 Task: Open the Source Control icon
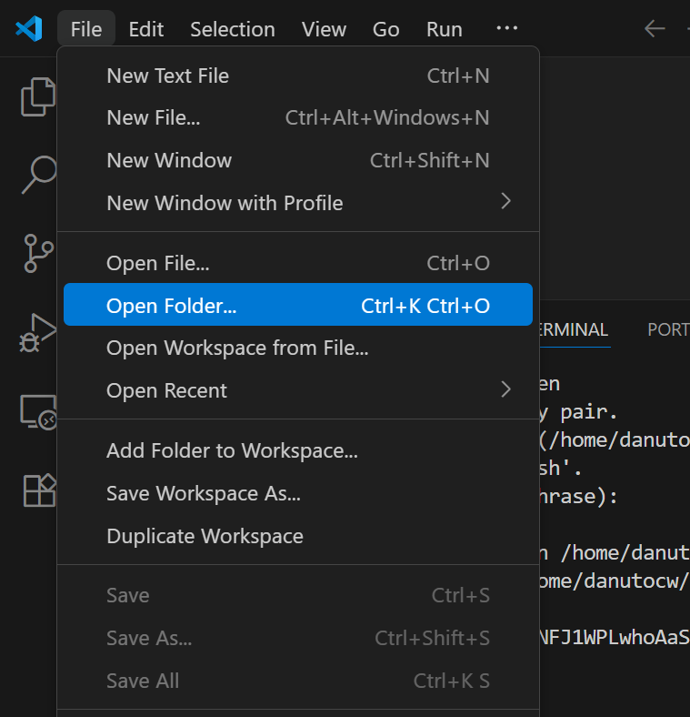pos(38,253)
